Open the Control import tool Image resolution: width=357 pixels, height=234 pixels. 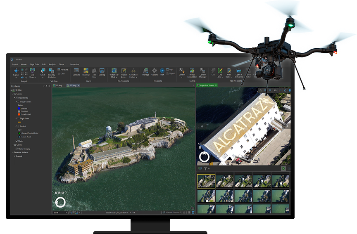[182, 72]
